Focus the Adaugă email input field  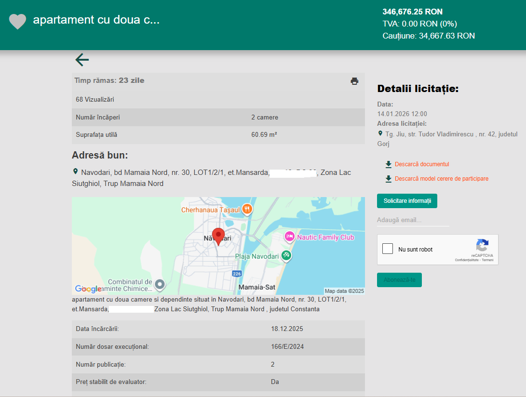point(413,220)
